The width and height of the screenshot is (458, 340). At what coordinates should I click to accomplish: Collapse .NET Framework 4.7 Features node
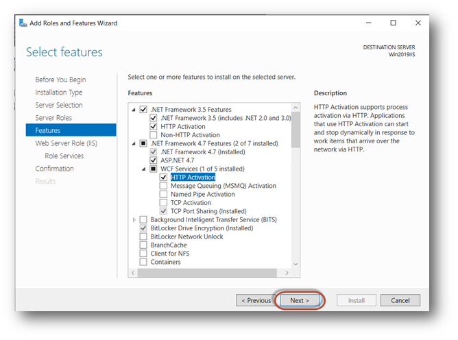pos(134,143)
